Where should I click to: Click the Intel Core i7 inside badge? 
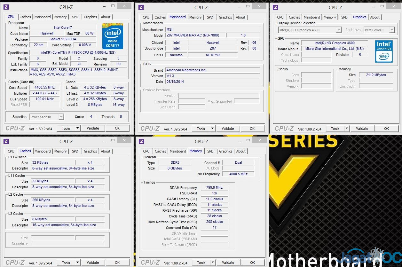tap(113, 36)
